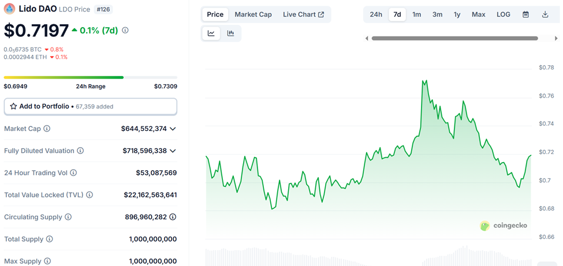Click the $0.6949 24h low value
This screenshot has height=266, width=563.
[16, 86]
